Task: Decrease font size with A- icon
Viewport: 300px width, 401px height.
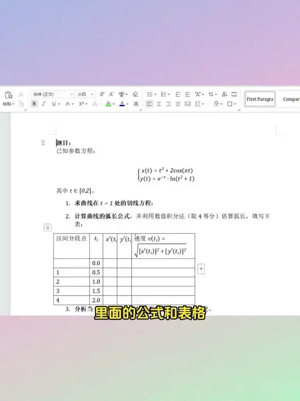Action: 112,94
